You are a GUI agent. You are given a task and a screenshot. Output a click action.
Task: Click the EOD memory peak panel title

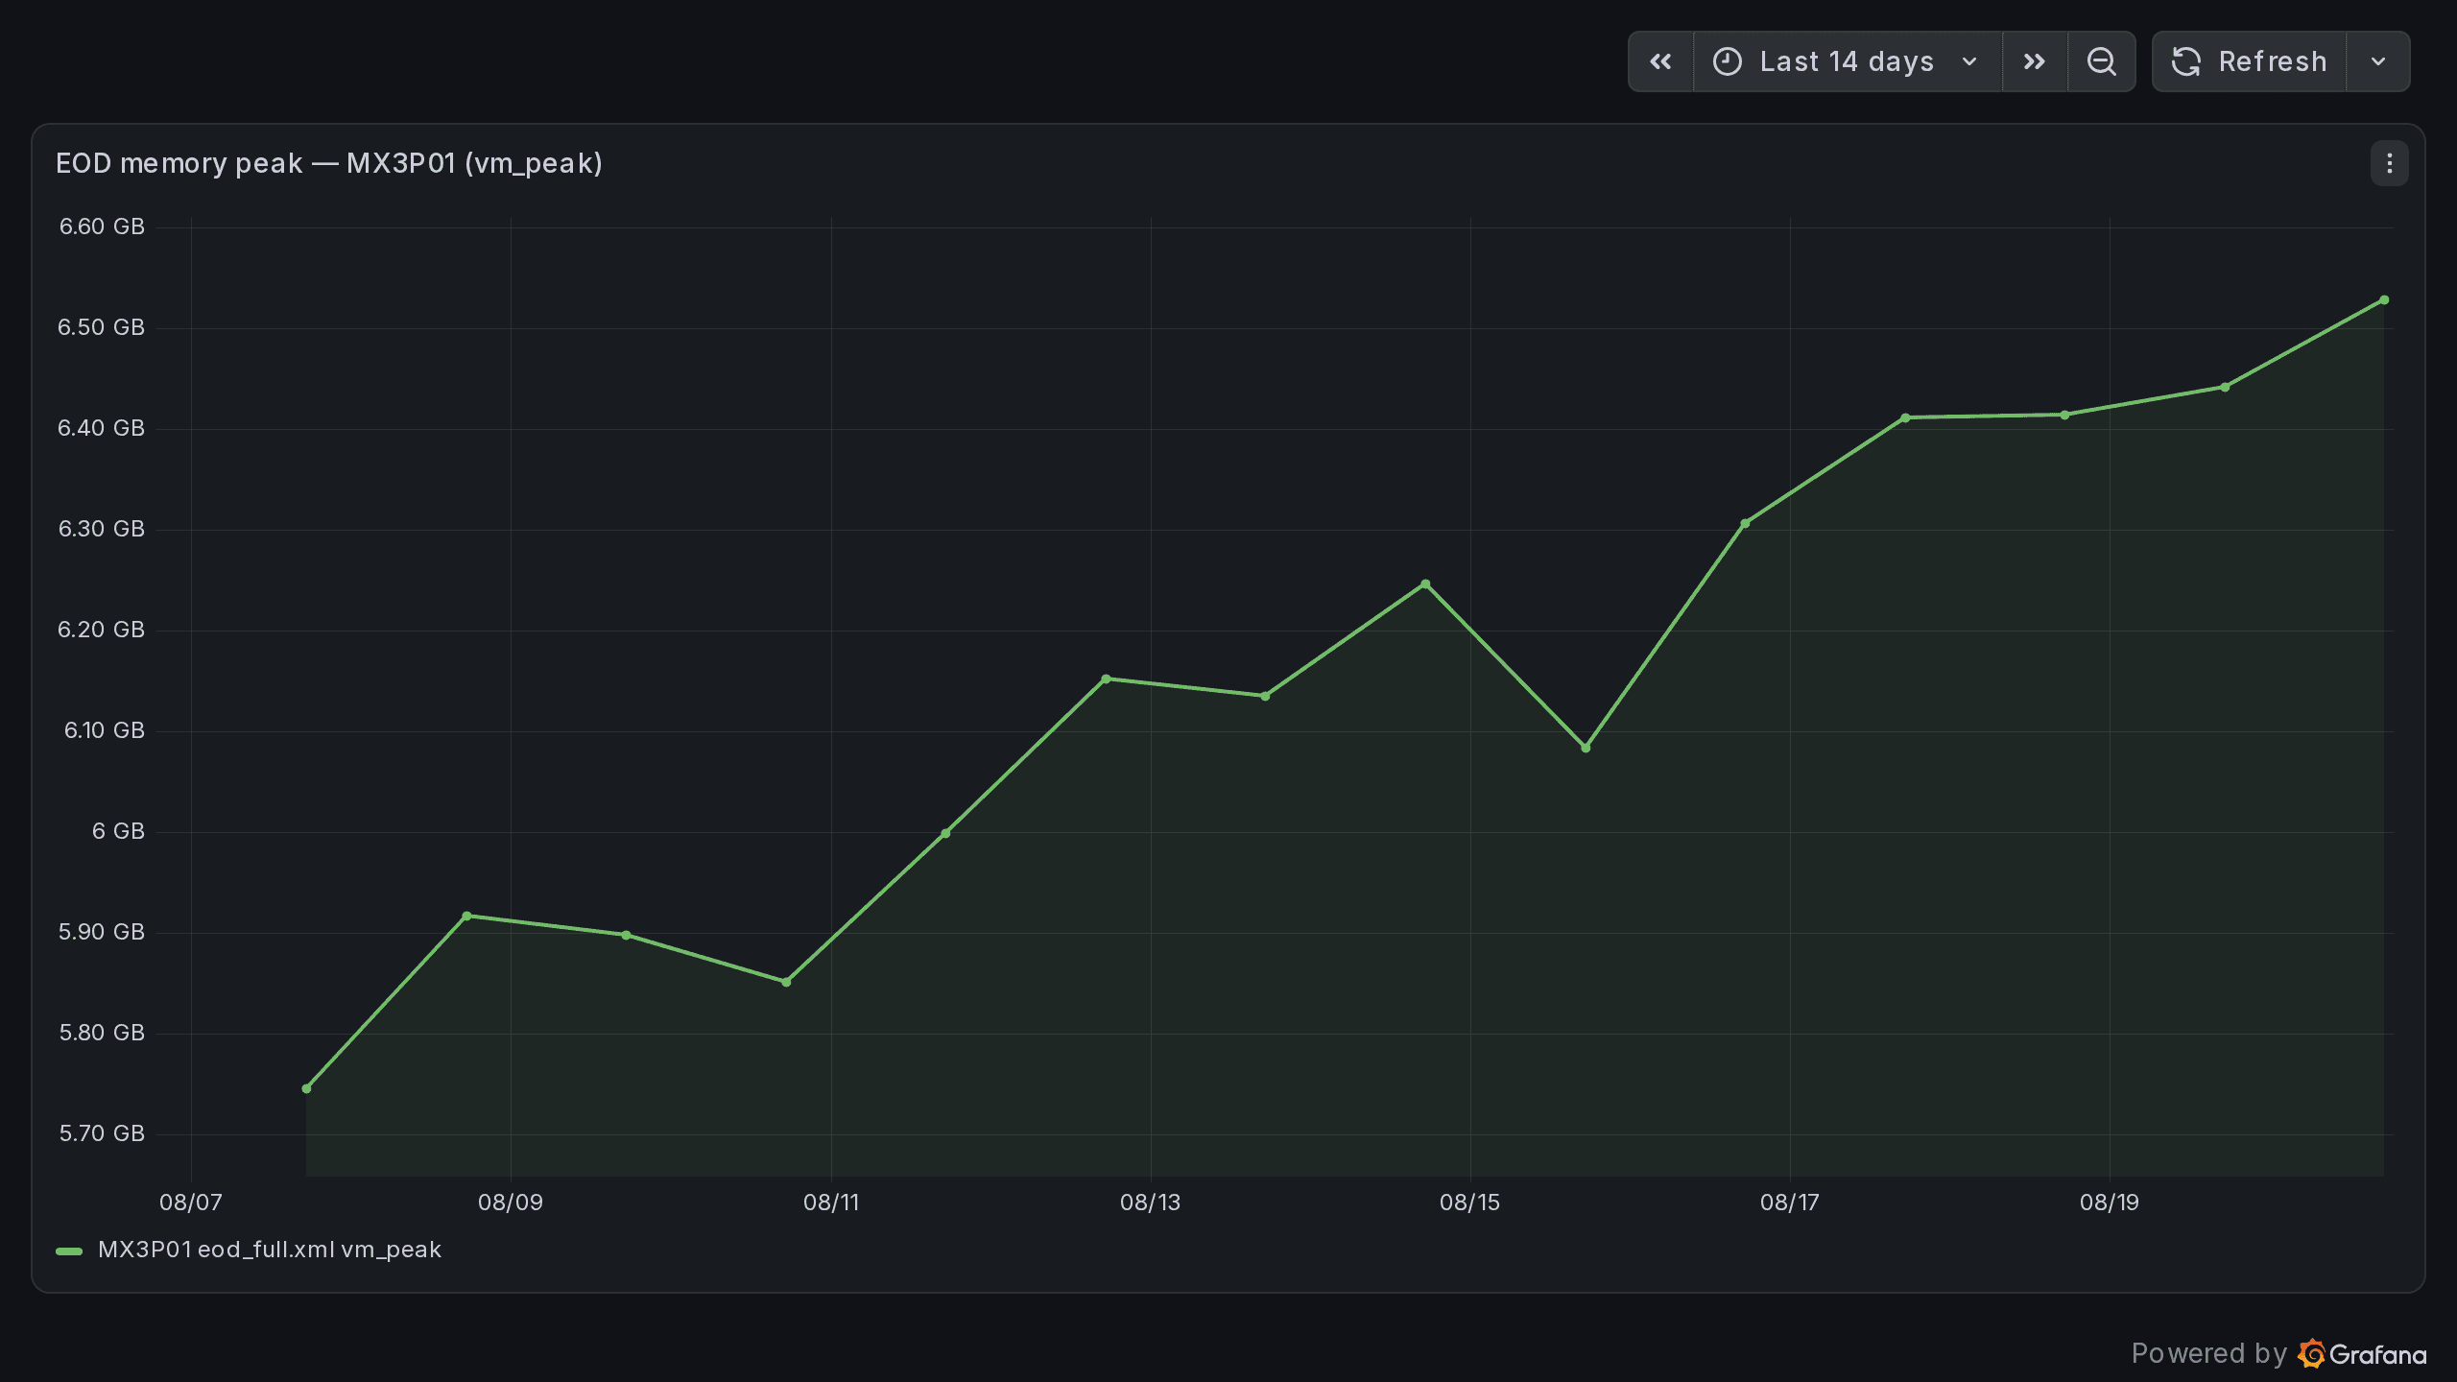329,163
